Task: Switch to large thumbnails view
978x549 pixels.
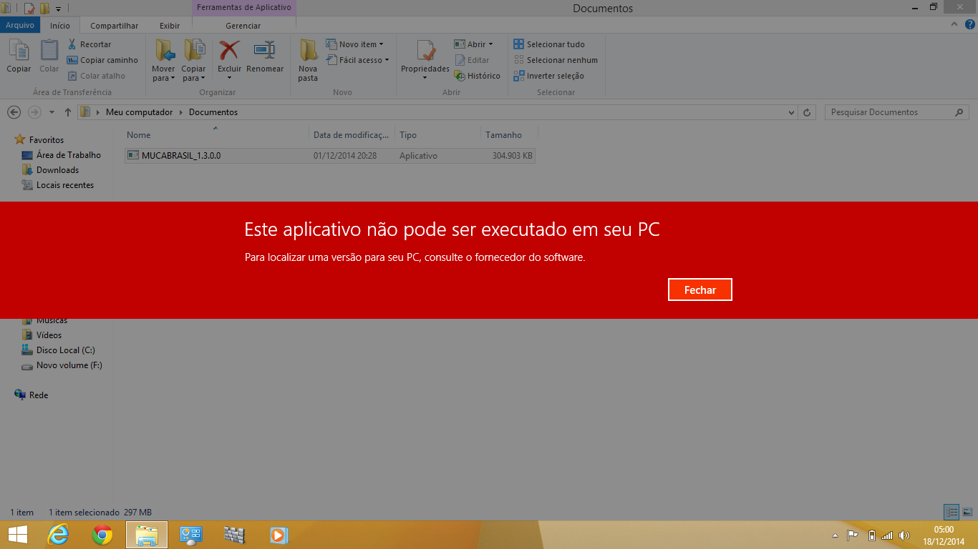Action: tap(967, 512)
